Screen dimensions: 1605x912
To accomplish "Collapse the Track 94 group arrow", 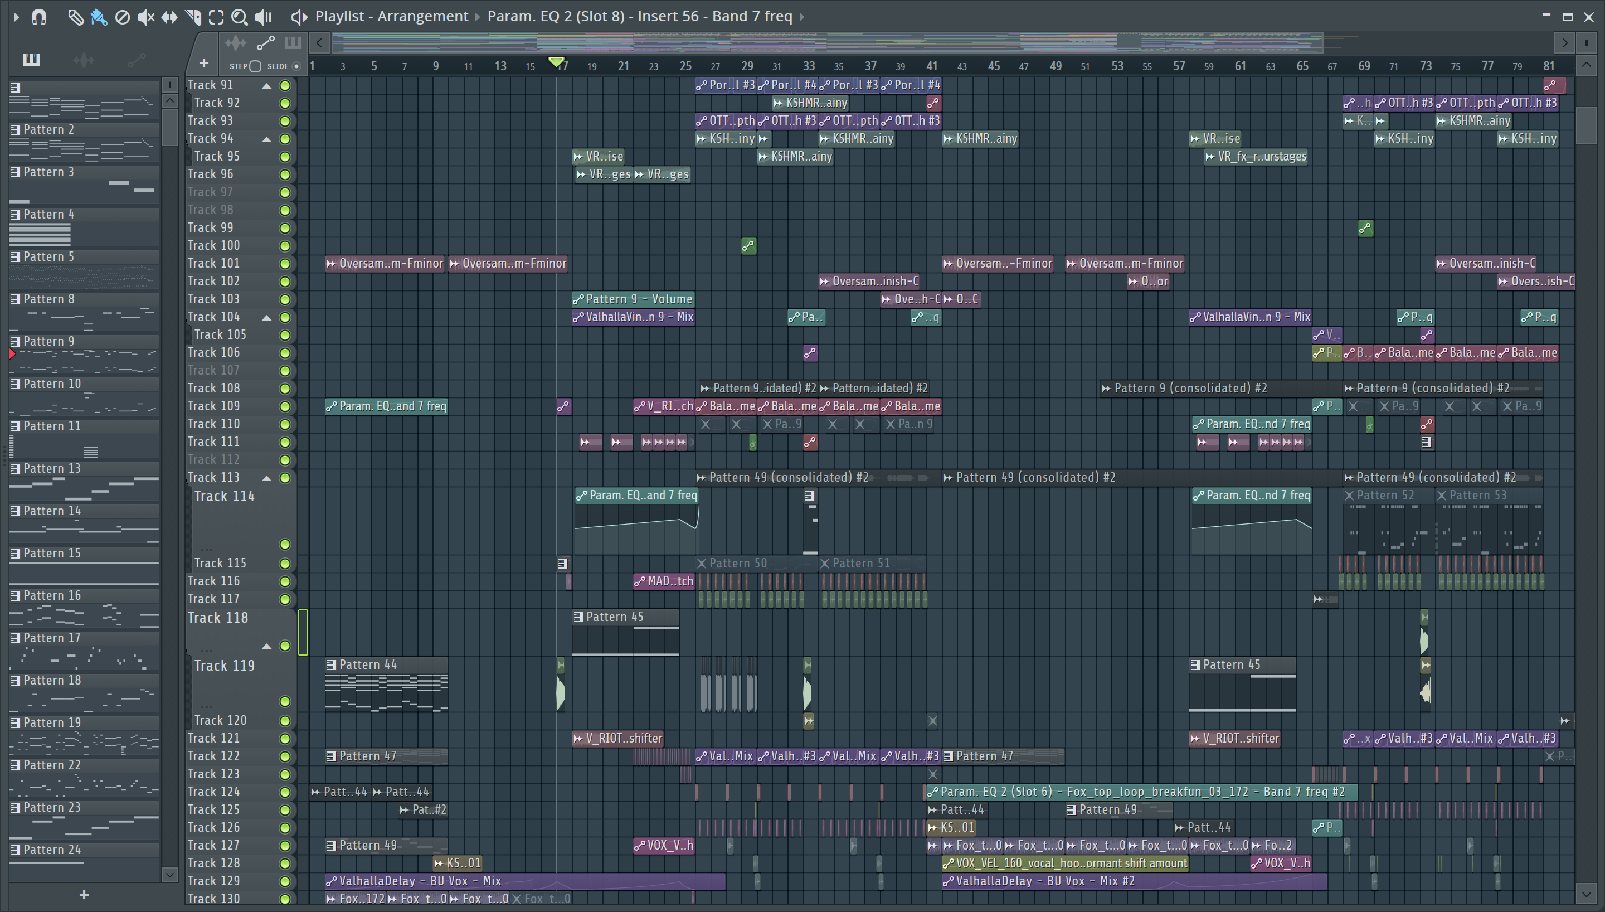I will coord(267,139).
